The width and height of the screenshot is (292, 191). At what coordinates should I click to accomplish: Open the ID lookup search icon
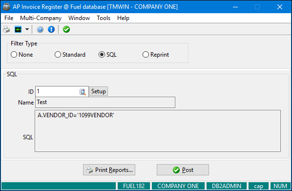pos(83,92)
